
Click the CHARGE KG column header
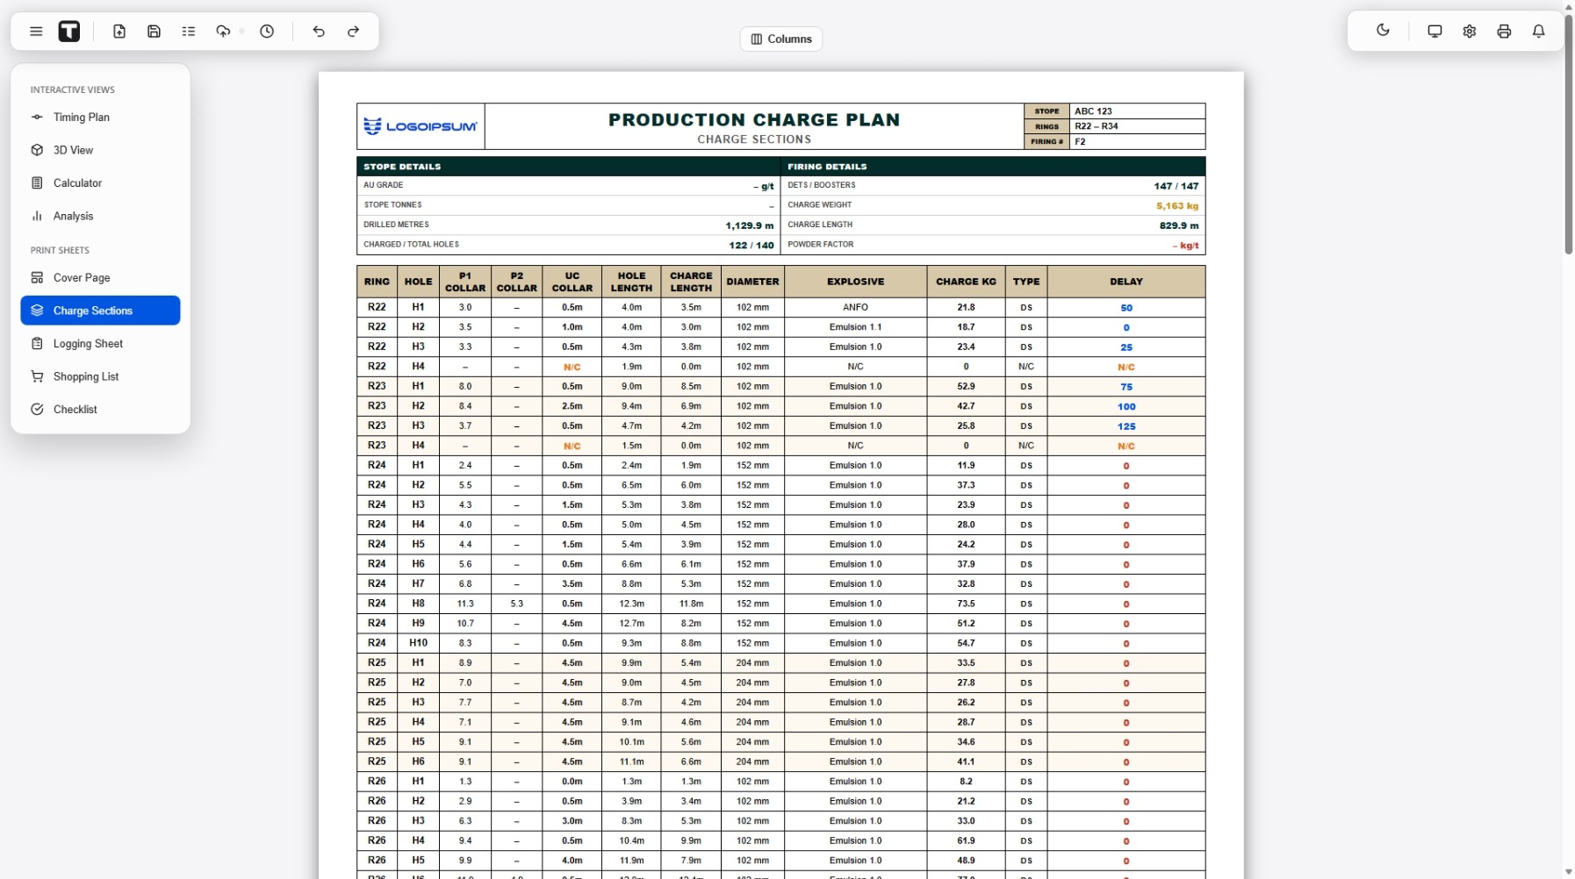pyautogui.click(x=966, y=282)
